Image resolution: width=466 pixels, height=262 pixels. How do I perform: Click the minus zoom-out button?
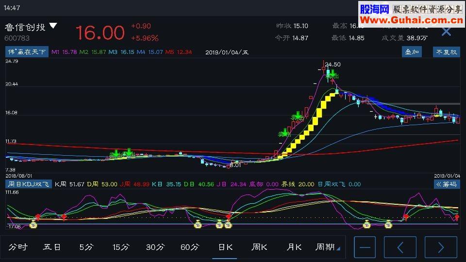tap(365, 247)
